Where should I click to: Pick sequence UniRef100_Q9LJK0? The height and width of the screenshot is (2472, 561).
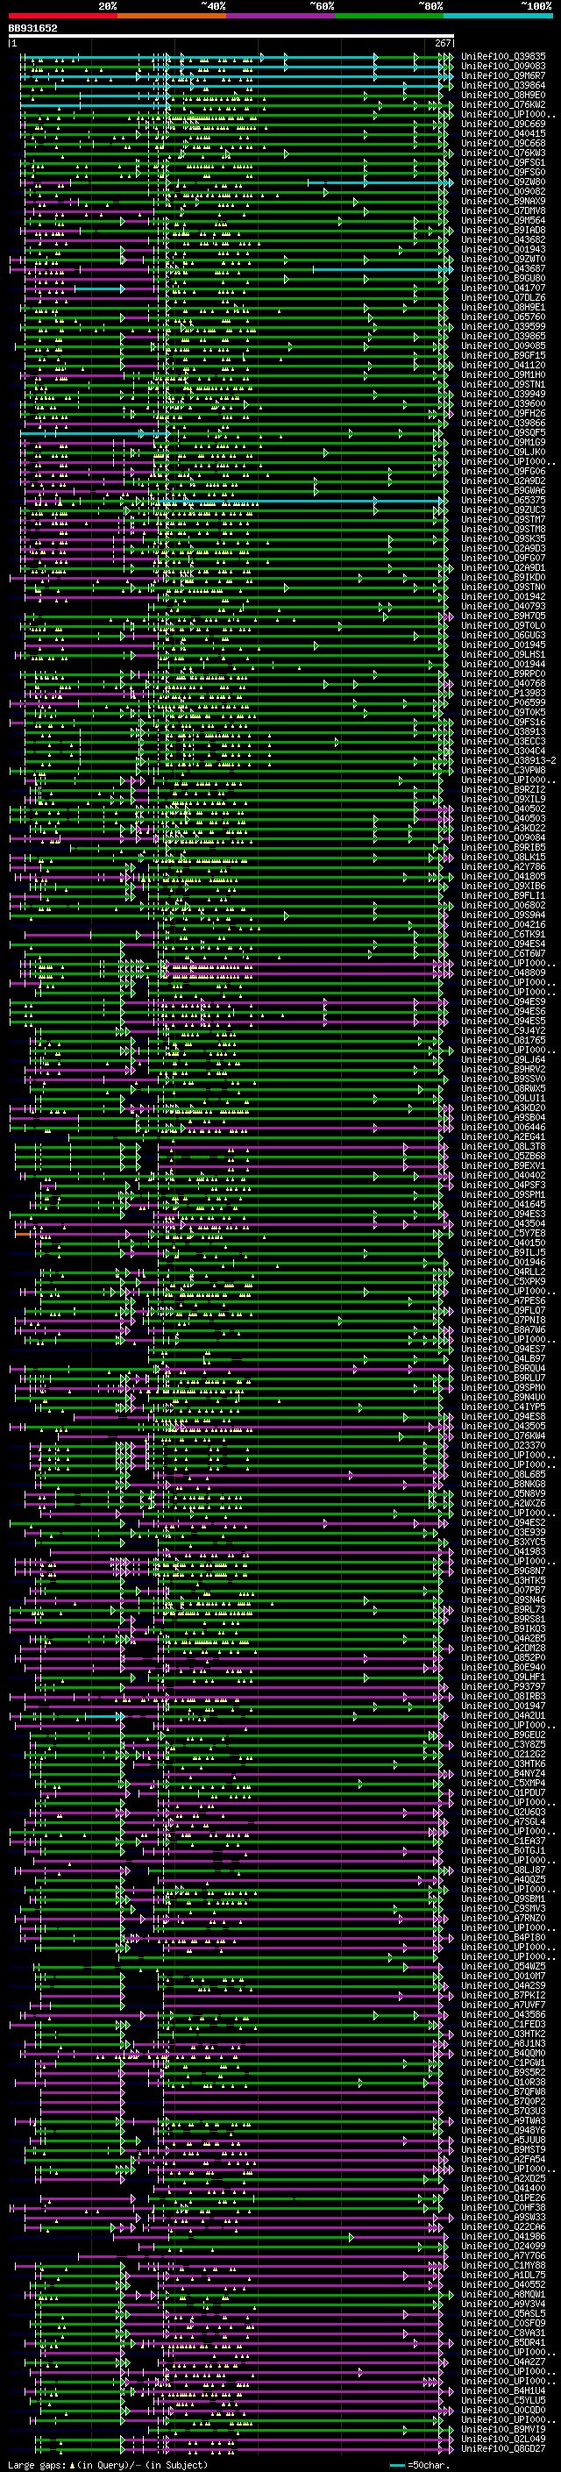point(503,452)
